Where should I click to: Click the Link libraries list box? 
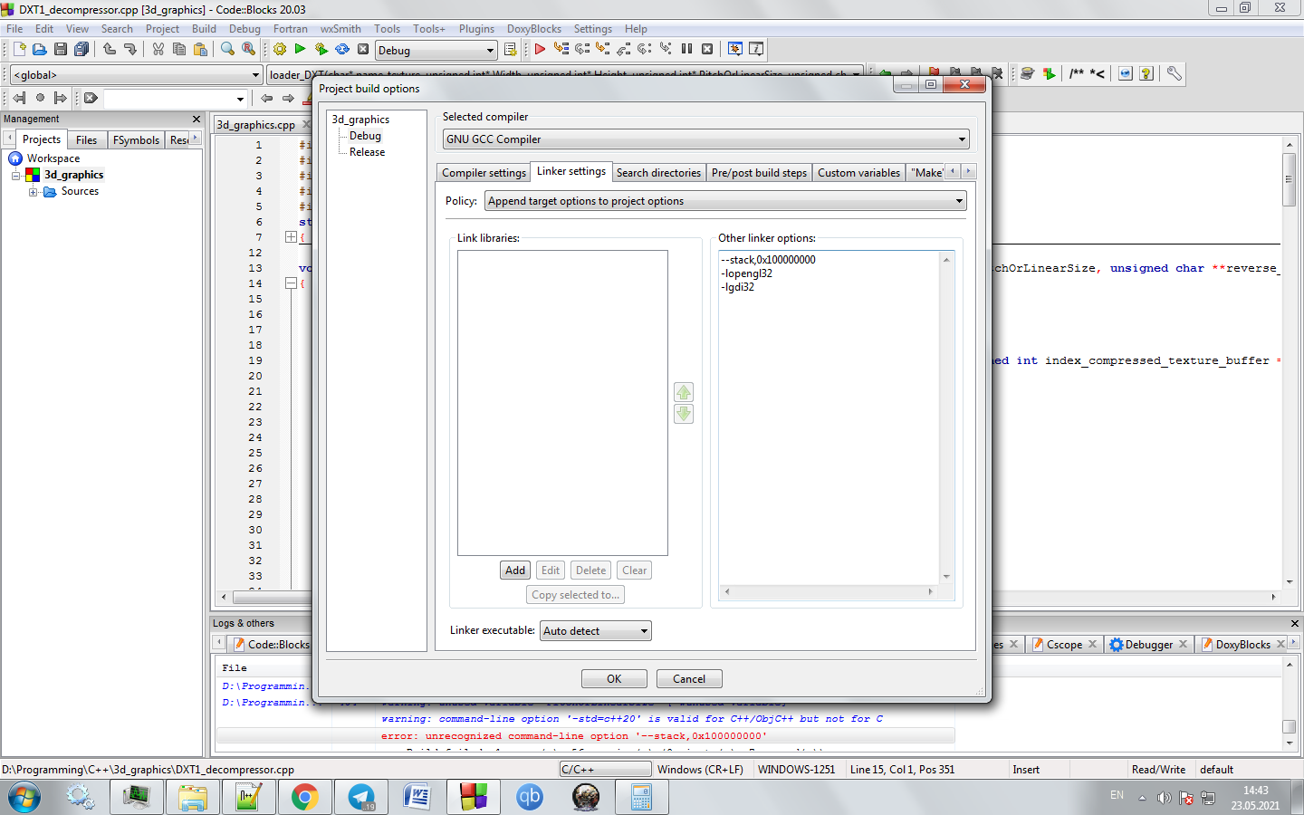(562, 403)
